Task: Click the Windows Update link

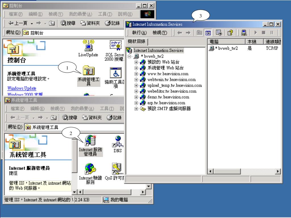Action: coord(22,88)
